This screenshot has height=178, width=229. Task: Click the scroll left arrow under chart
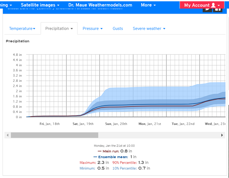point(8,135)
